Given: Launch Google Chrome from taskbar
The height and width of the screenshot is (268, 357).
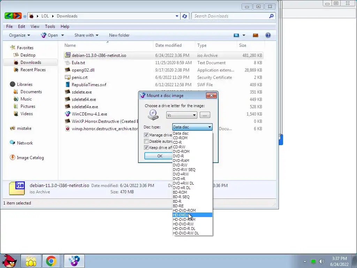Looking at the screenshot, I should [x=51, y=261].
